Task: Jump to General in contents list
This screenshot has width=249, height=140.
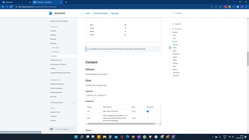Action: [x=175, y=32]
